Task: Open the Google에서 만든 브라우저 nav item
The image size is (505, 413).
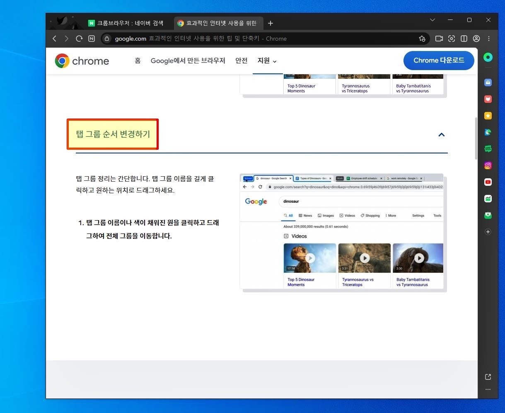Action: click(188, 61)
